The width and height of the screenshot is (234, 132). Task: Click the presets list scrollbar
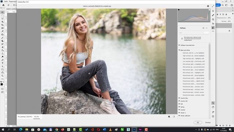tap(210, 62)
